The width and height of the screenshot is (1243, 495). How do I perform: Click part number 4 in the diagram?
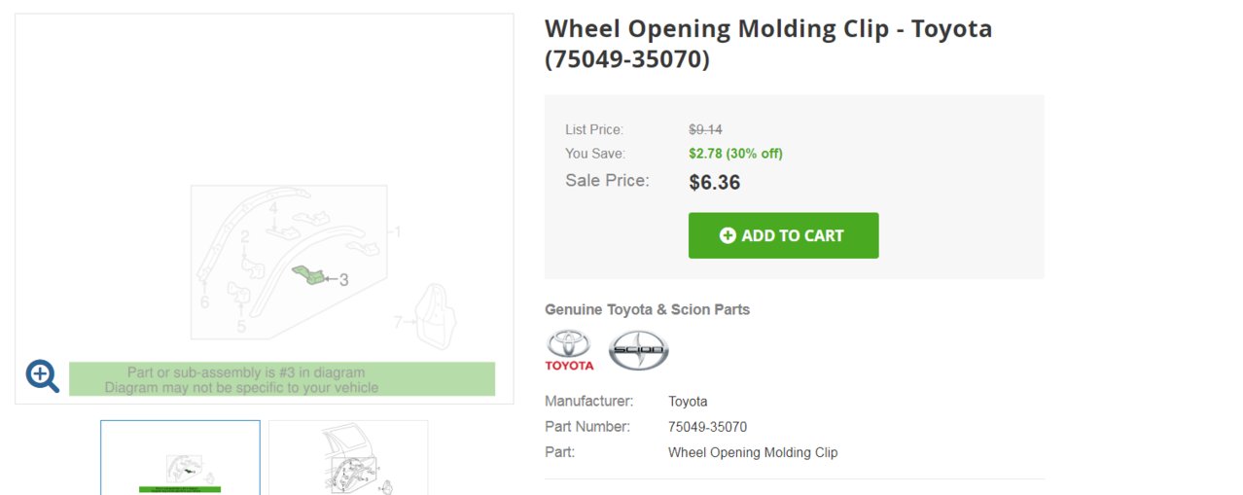tap(273, 208)
